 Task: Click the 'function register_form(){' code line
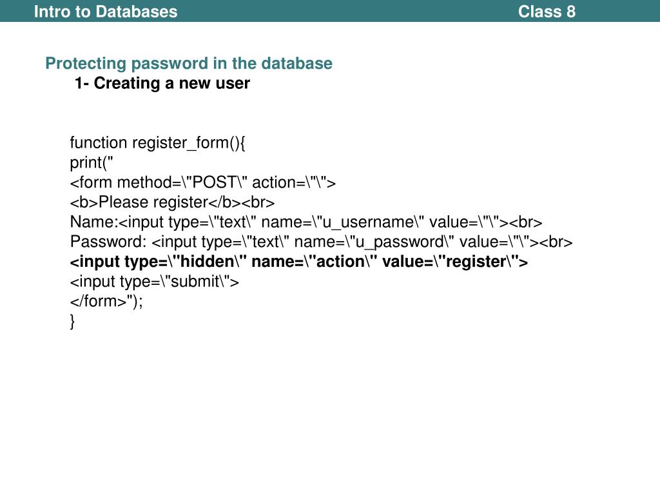click(x=157, y=143)
